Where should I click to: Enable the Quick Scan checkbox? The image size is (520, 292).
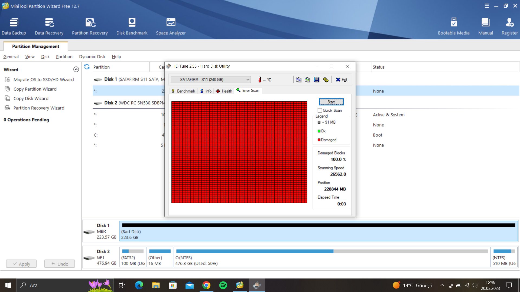pos(320,110)
